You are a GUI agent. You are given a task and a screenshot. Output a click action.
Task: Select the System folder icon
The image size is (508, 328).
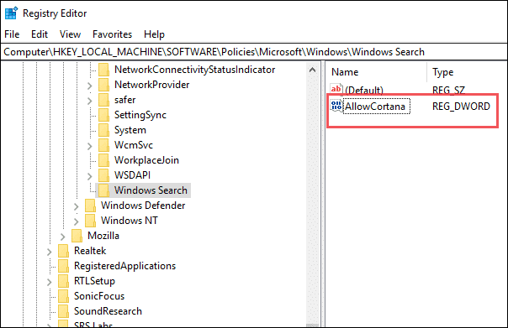coord(103,130)
